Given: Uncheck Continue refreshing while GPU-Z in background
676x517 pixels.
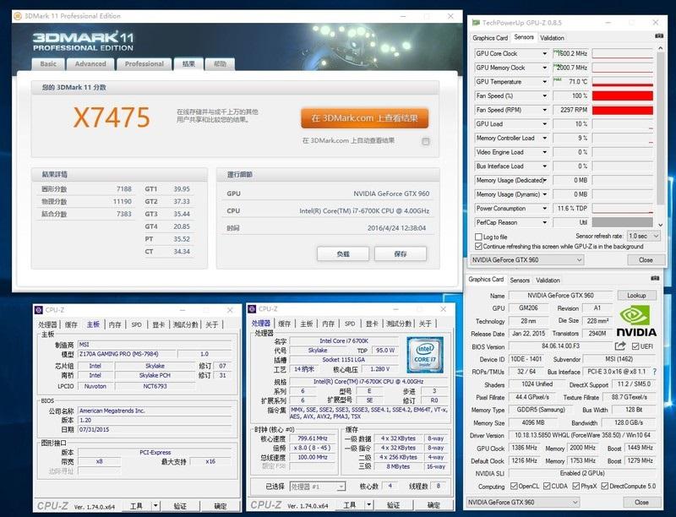Looking at the screenshot, I should click(478, 247).
